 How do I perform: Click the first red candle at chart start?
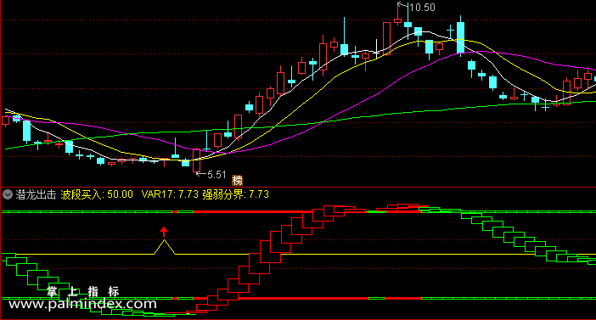point(6,121)
